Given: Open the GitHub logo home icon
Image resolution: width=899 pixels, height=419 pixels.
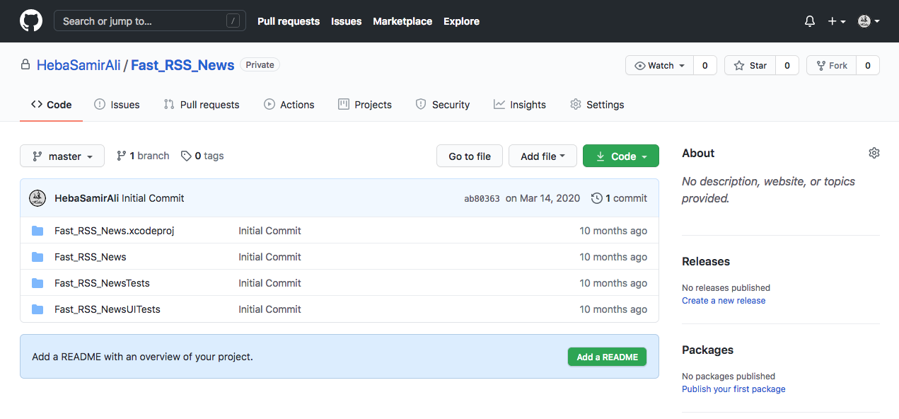Looking at the screenshot, I should pyautogui.click(x=30, y=21).
